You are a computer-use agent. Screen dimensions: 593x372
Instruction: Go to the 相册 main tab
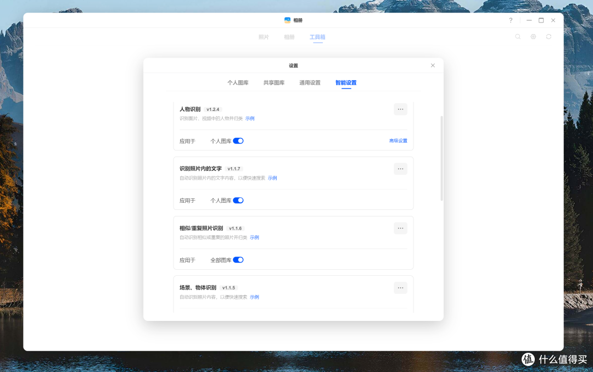(289, 37)
